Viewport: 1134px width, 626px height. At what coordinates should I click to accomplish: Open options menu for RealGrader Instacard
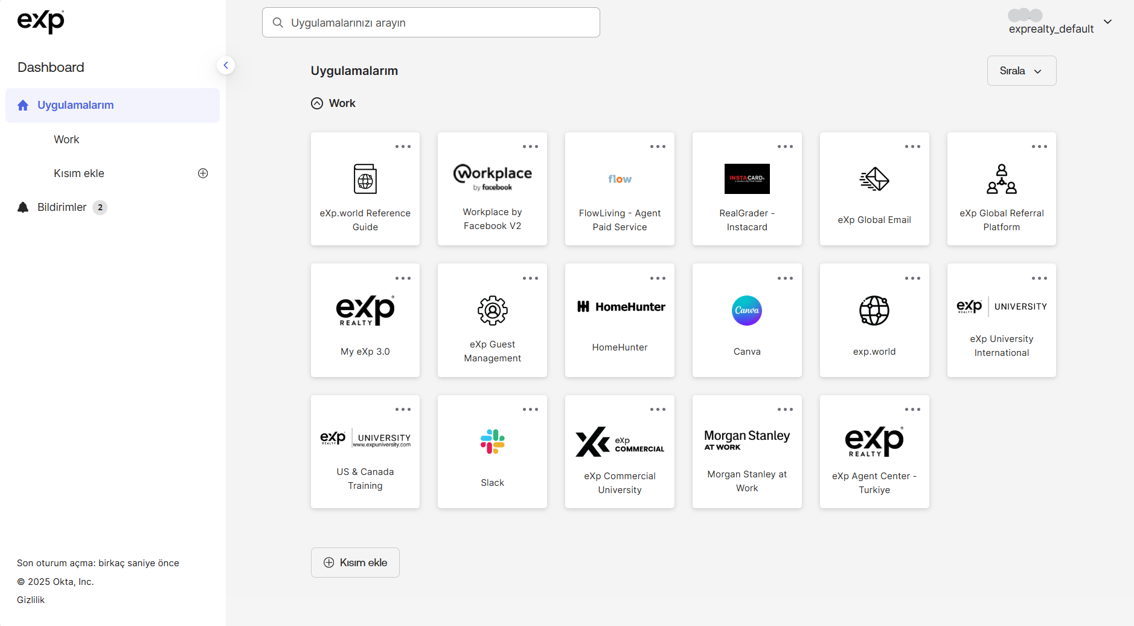click(x=785, y=147)
